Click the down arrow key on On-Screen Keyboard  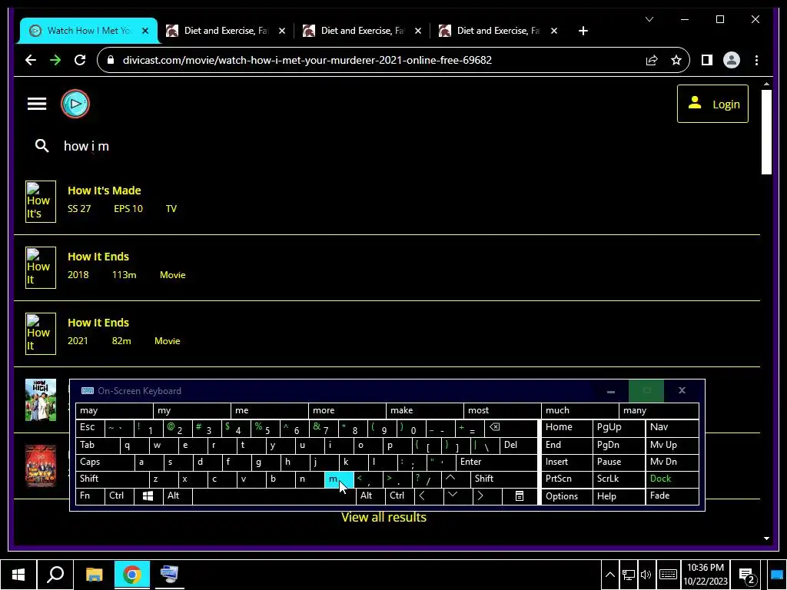(x=452, y=496)
